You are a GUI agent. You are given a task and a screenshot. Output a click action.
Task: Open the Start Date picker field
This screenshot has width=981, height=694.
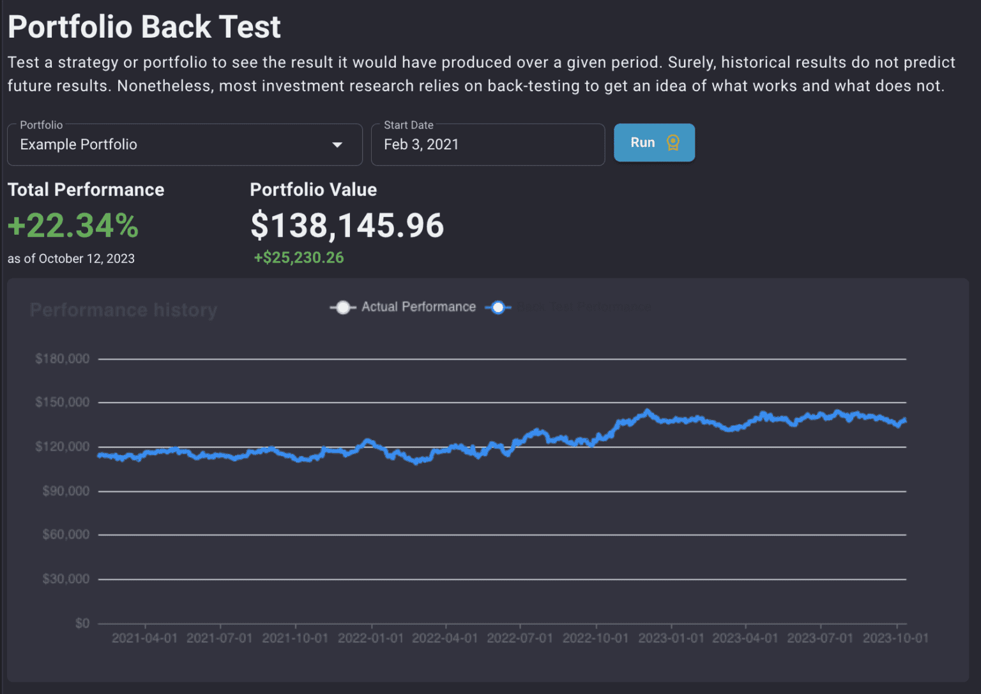point(487,145)
